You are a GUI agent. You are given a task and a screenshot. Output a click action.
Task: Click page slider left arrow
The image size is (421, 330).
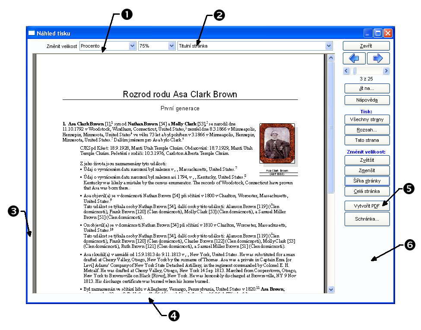[x=346, y=70]
